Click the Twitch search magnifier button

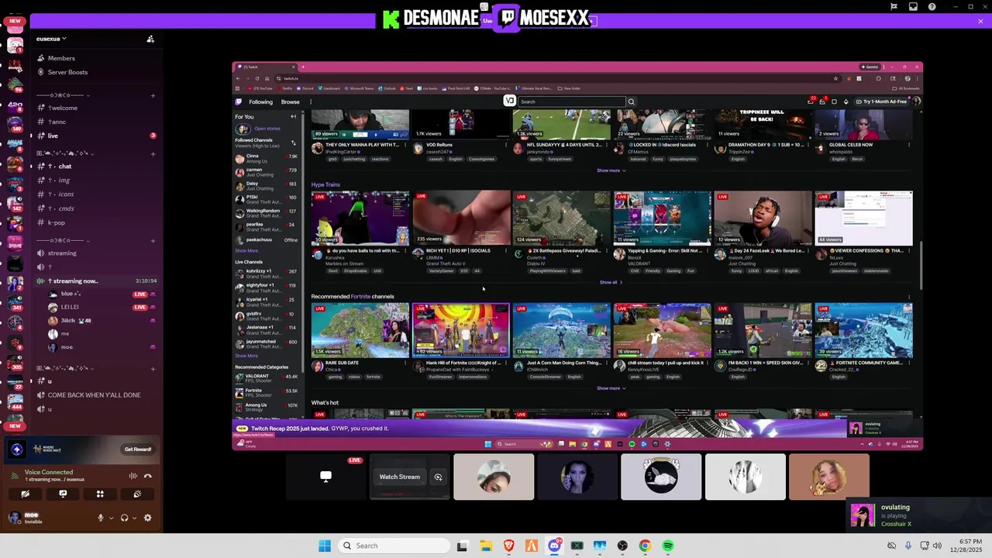coord(631,102)
